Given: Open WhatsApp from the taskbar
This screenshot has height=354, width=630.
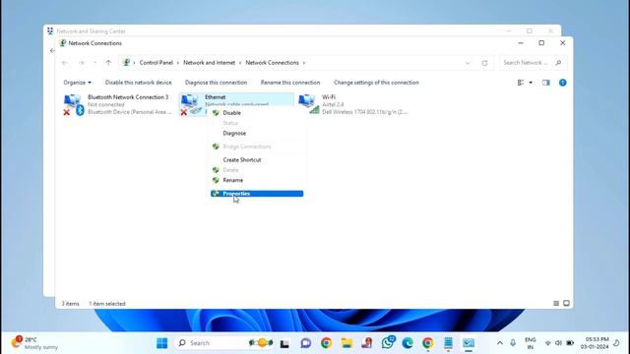Looking at the screenshot, I should [x=388, y=343].
